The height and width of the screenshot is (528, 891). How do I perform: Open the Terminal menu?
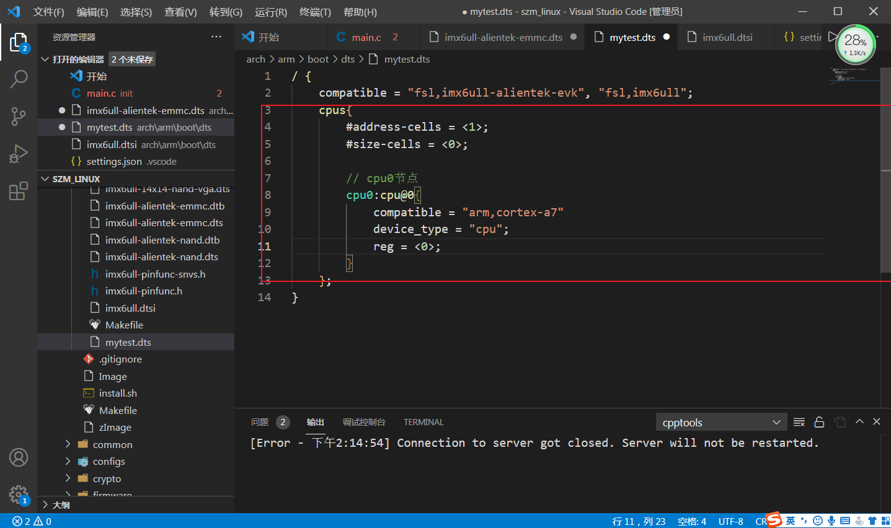click(315, 12)
